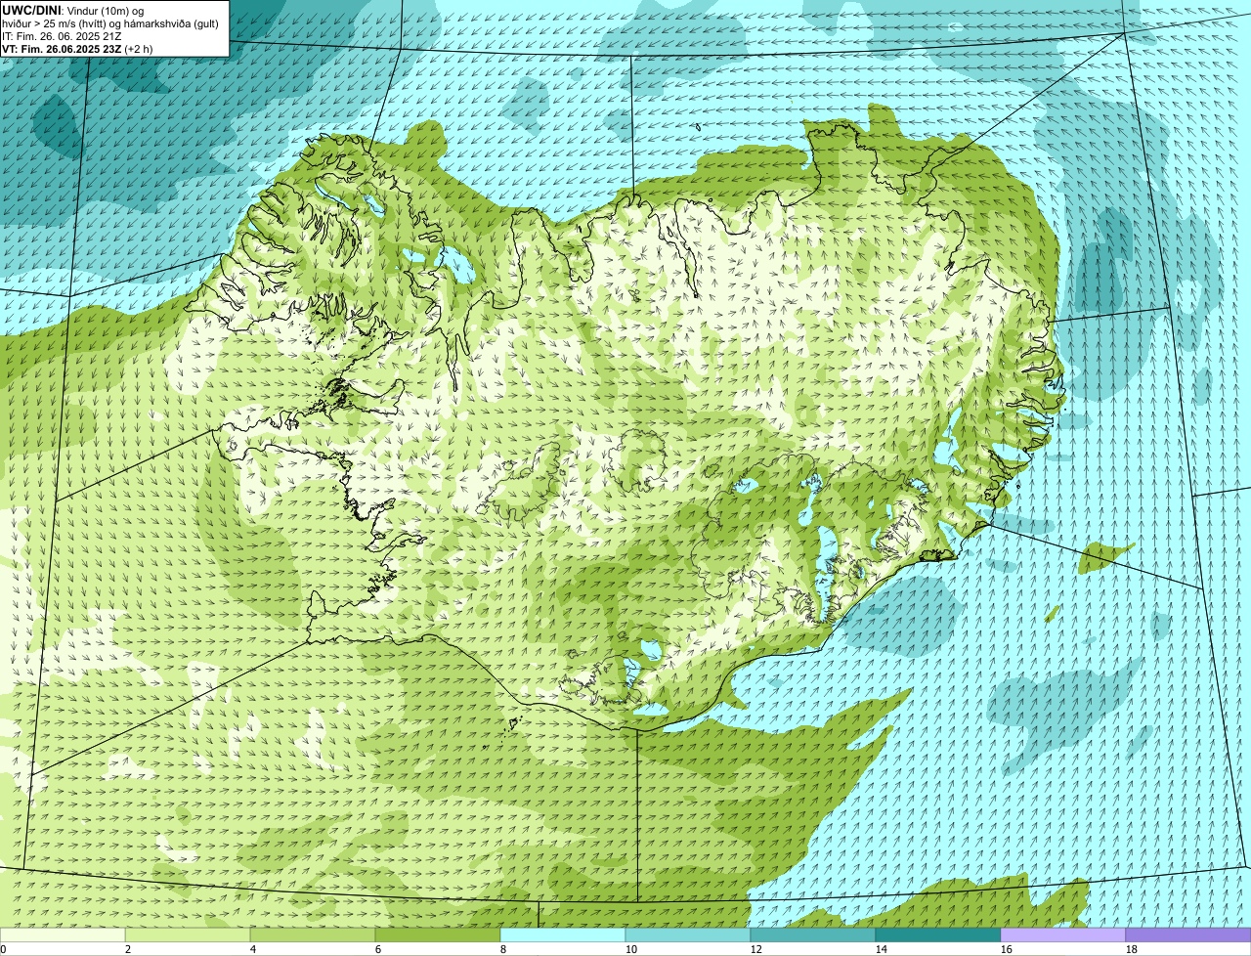This screenshot has height=956, width=1251.
Task: Click the 2–4 m/s light green legend swatch
Action: pos(188,934)
